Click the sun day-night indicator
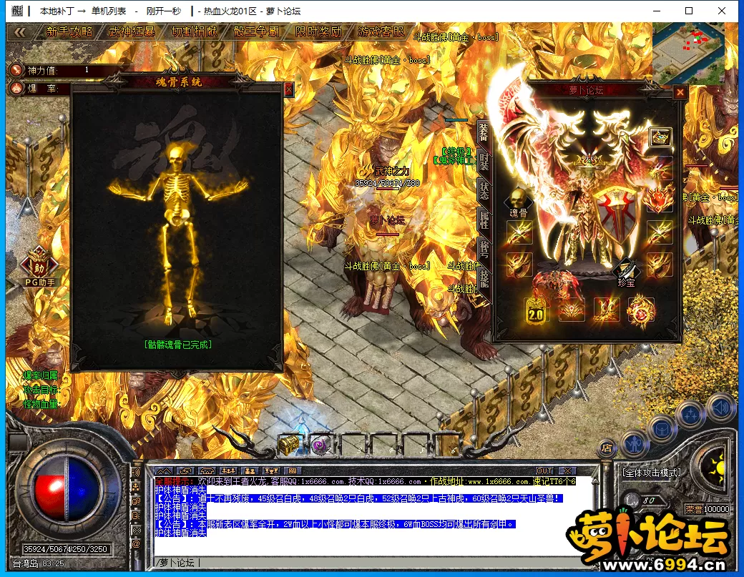This screenshot has width=744, height=577. pyautogui.click(x=717, y=467)
